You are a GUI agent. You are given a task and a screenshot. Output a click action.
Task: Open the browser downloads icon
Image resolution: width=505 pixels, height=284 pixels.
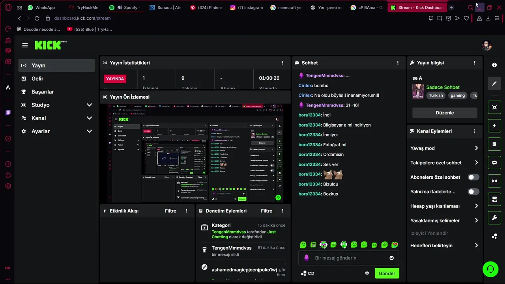[x=488, y=18]
